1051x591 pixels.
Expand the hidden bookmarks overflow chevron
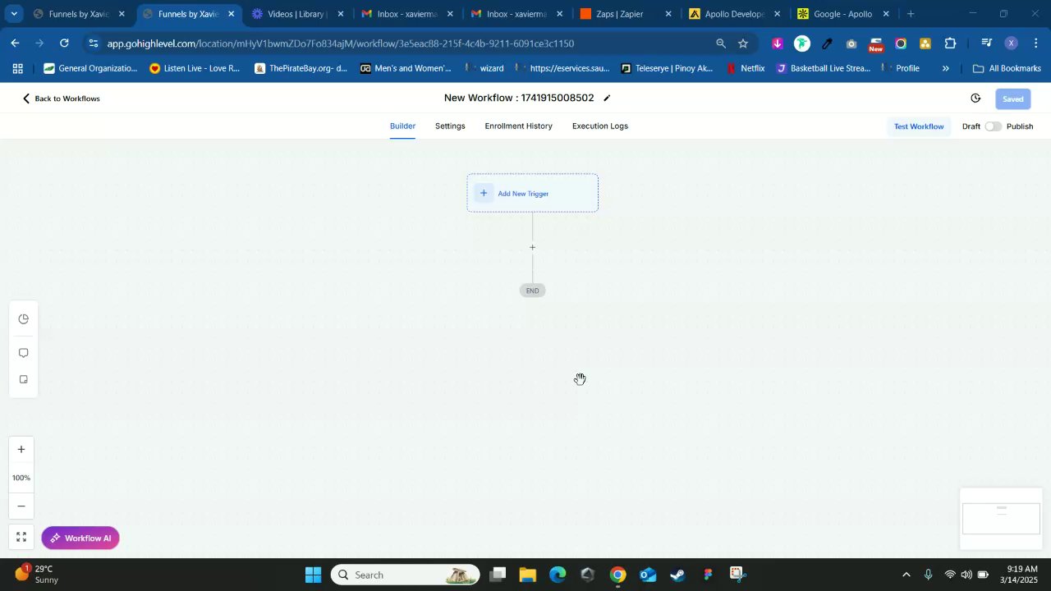pos(945,69)
